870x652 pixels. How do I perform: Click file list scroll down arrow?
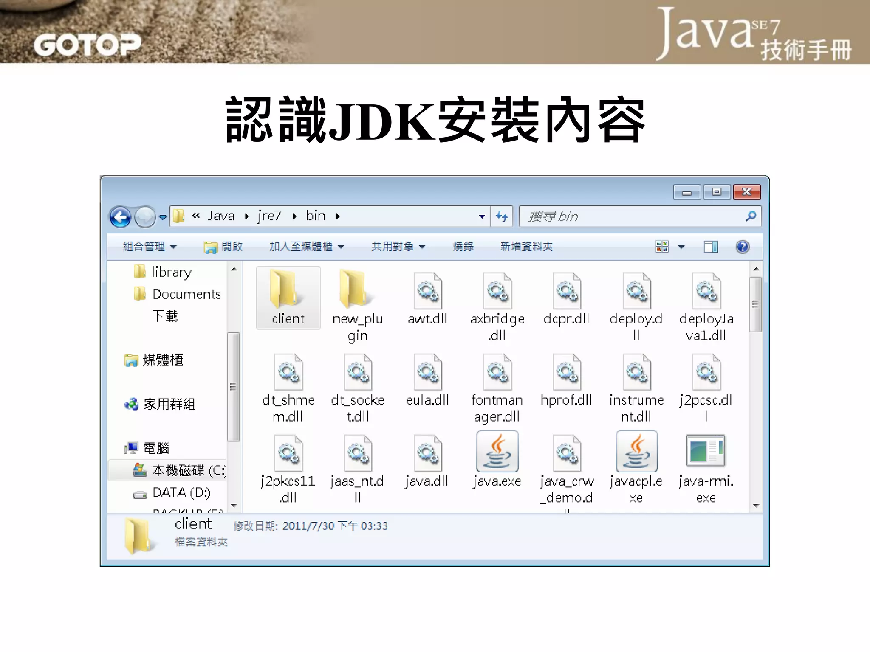coord(756,506)
